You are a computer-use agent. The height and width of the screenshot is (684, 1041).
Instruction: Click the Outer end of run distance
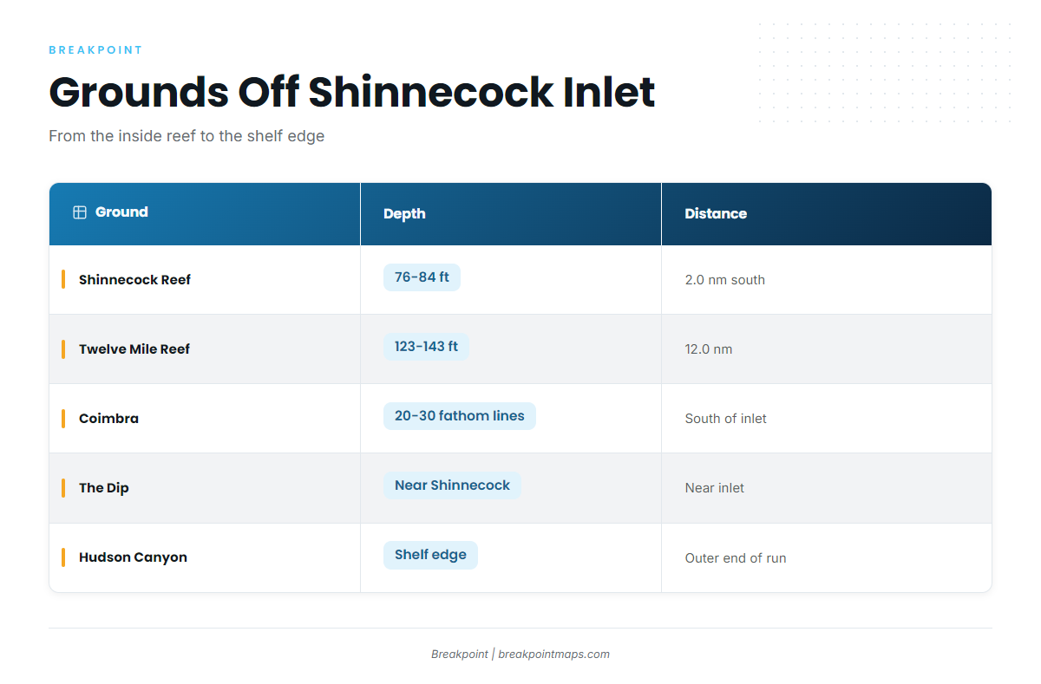(x=736, y=558)
